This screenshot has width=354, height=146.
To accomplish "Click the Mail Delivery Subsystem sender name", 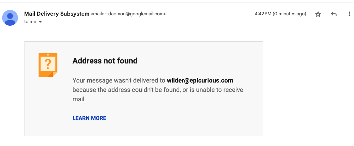I will (56, 14).
